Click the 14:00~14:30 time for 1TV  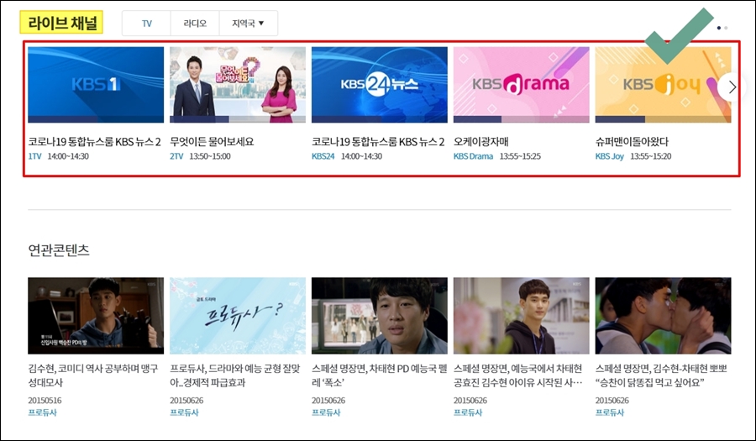(x=68, y=156)
